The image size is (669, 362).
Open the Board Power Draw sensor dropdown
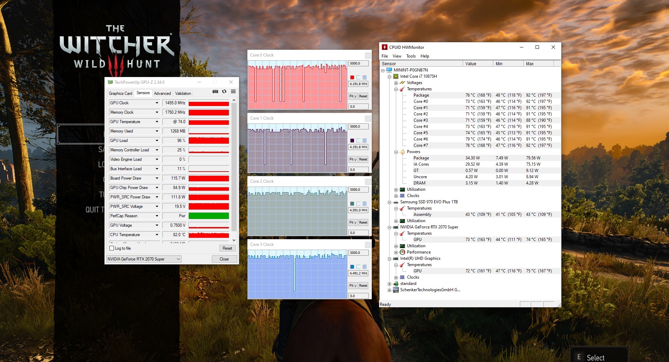click(157, 178)
